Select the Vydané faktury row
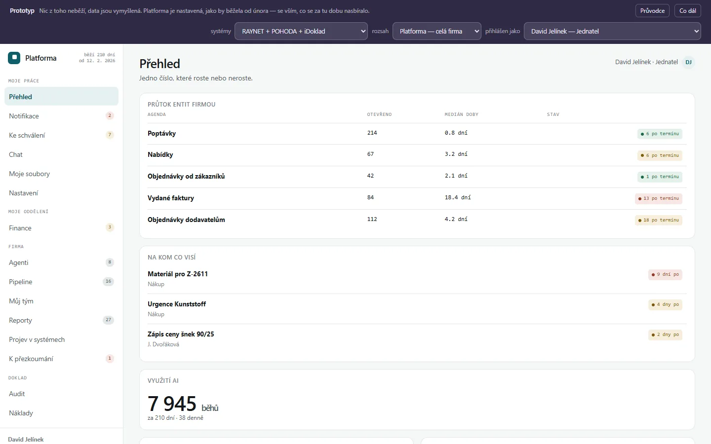 point(417,198)
